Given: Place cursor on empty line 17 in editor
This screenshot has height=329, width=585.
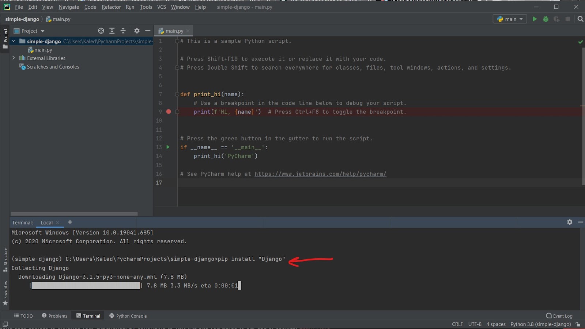Looking at the screenshot, I should [380, 183].
